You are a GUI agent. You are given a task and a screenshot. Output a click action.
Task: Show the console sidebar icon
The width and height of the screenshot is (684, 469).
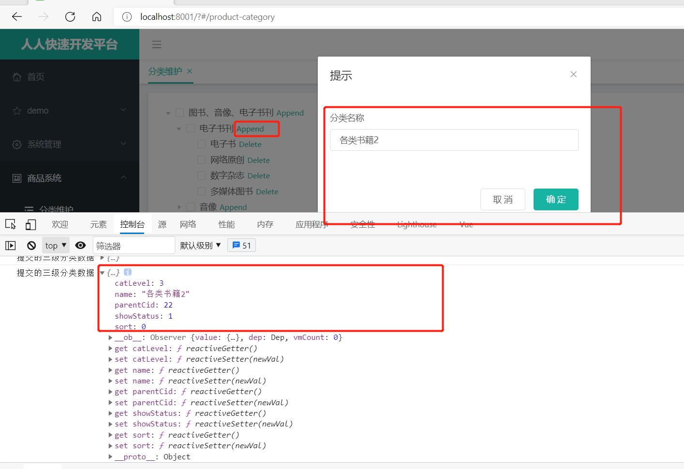tap(11, 246)
